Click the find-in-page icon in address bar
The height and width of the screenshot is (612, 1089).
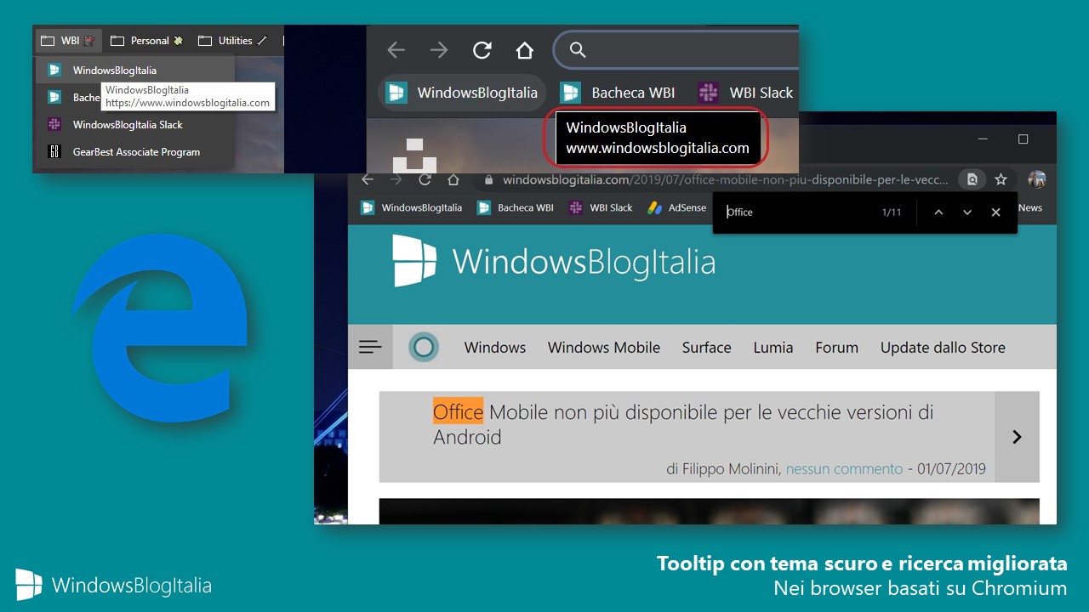coord(972,179)
